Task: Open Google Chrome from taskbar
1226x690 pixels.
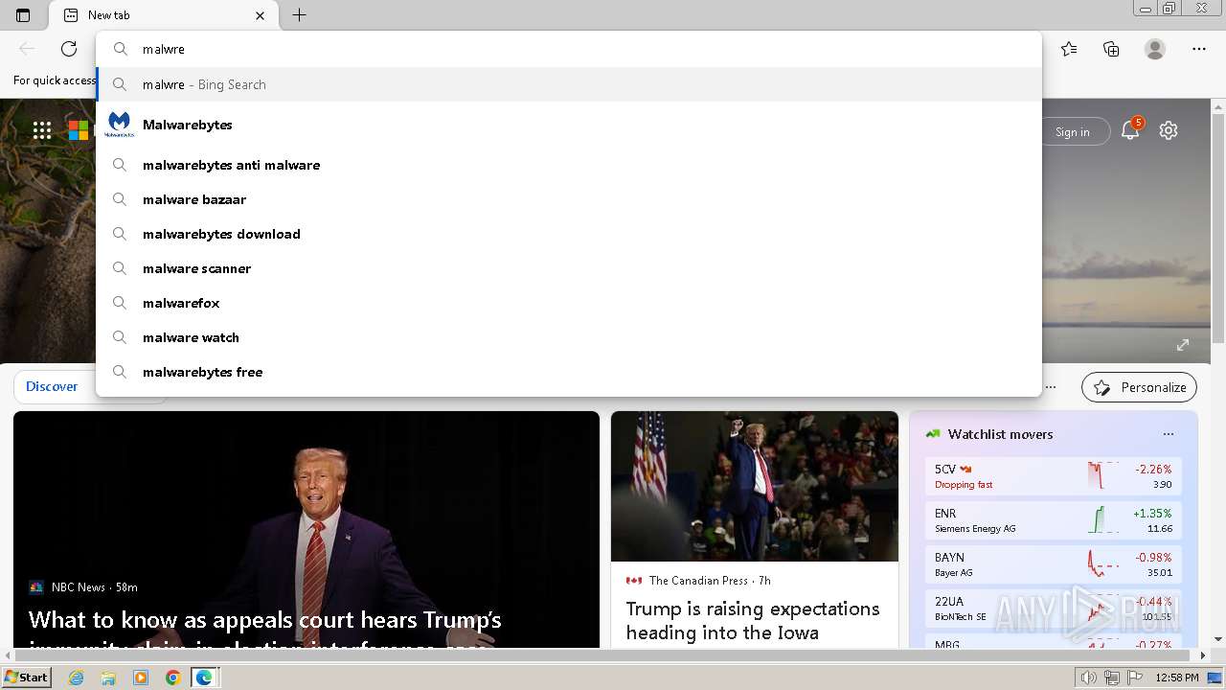Action: (172, 678)
